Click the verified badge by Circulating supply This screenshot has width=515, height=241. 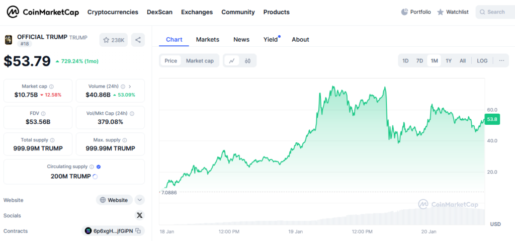[99, 167]
